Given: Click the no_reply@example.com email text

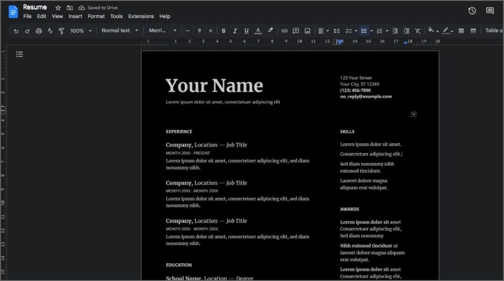Looking at the screenshot, I should pos(366,96).
